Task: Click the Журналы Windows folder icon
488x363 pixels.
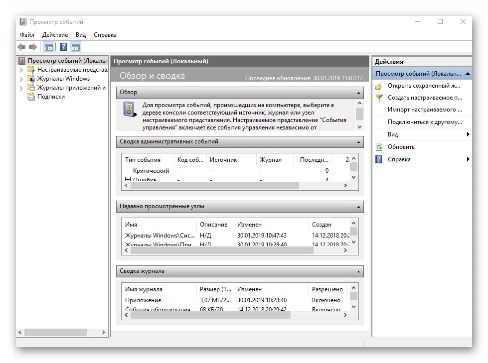Action: tap(31, 78)
